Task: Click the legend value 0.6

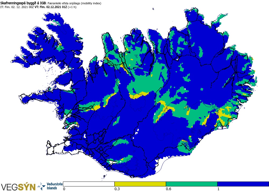Action: 168,189
